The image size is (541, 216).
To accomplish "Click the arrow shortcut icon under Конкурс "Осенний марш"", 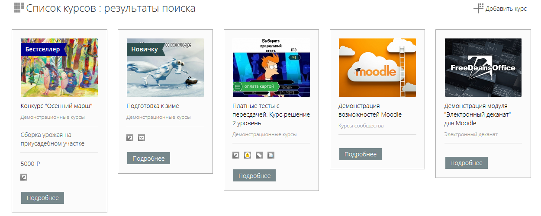I will pyautogui.click(x=24, y=177).
